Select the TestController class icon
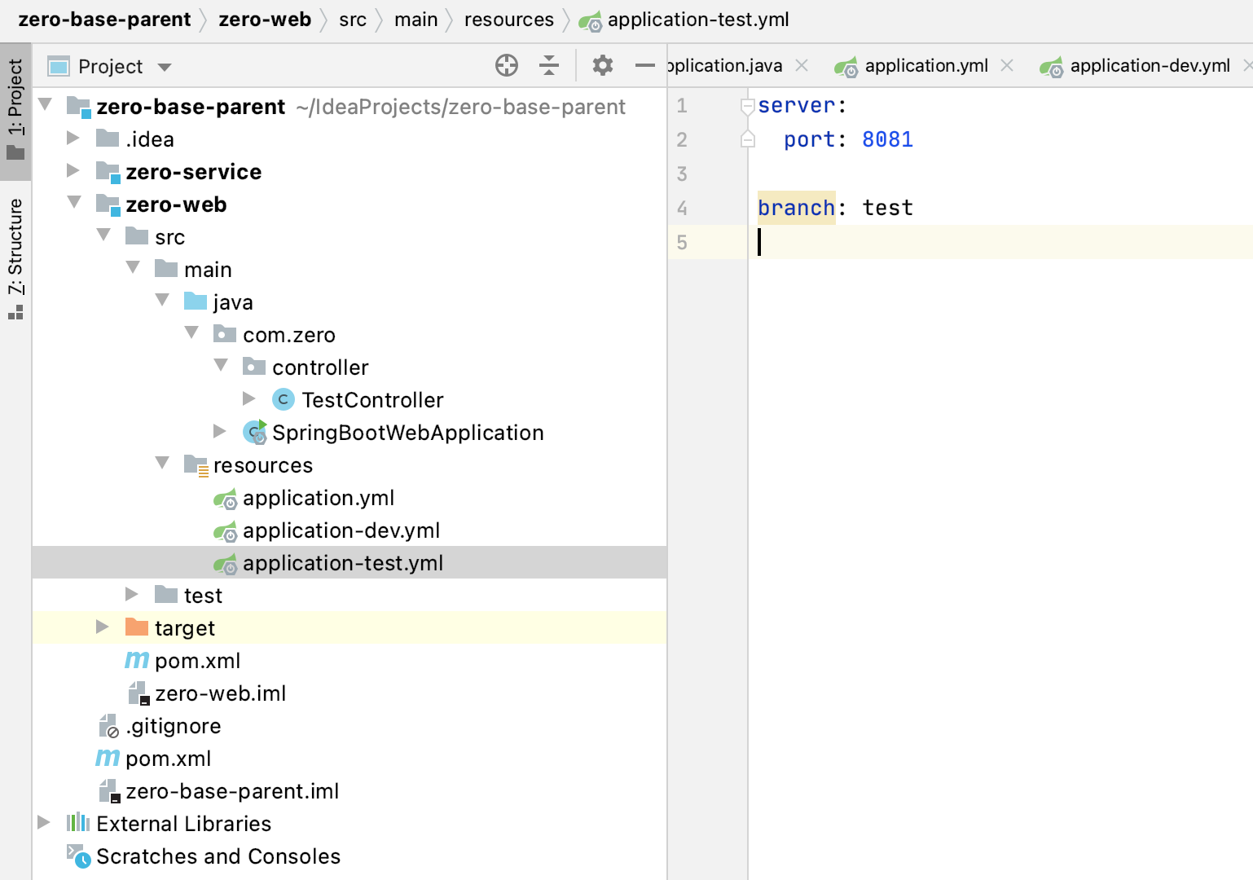The height and width of the screenshot is (880, 1253). pyautogui.click(x=283, y=399)
